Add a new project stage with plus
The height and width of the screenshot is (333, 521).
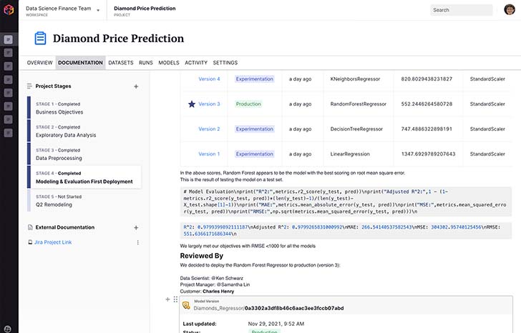click(x=136, y=86)
